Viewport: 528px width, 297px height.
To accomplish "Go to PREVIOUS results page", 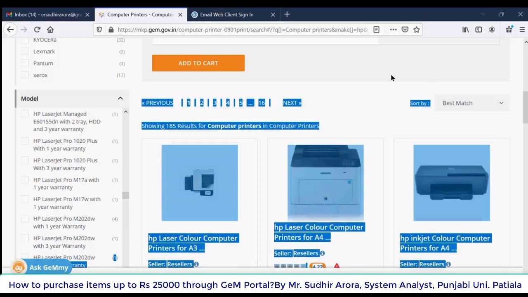I will [x=157, y=103].
